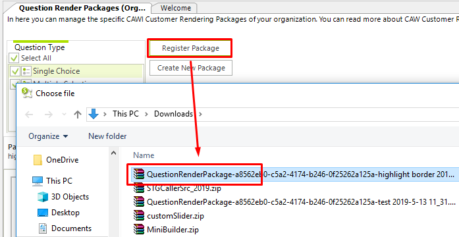Sort files by the Name column header
Screen dimensions: 459x237
coord(144,155)
